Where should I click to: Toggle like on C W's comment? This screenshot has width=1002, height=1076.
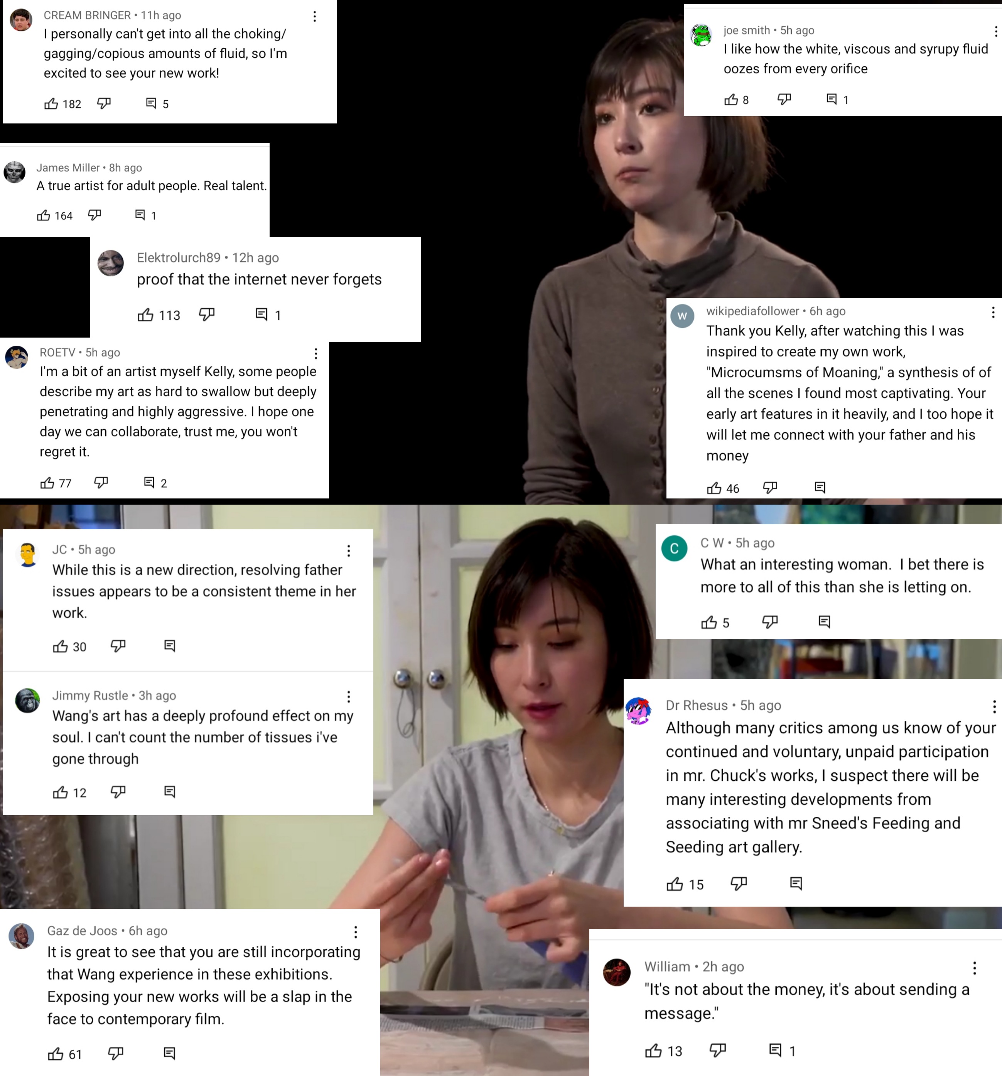[709, 622]
